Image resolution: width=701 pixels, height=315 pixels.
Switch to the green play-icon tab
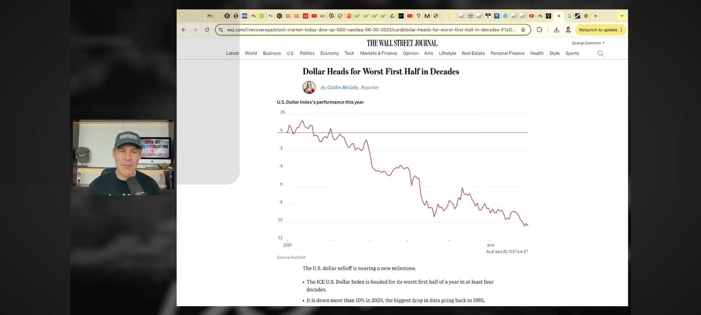262,16
